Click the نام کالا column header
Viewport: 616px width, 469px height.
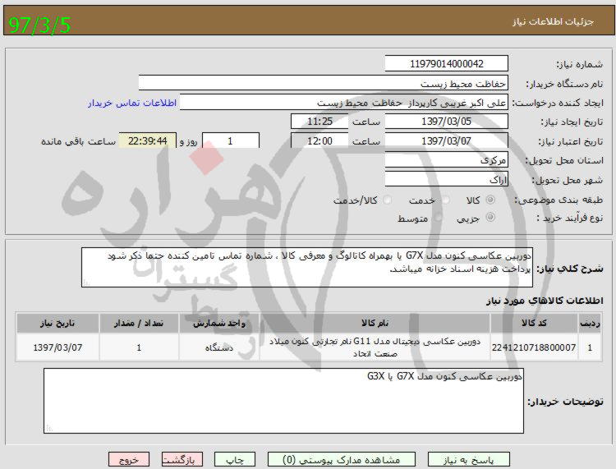pos(375,324)
